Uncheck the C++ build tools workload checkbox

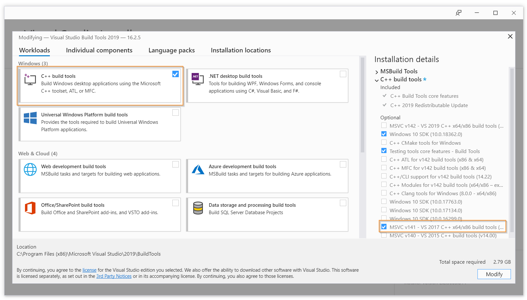pyautogui.click(x=176, y=74)
